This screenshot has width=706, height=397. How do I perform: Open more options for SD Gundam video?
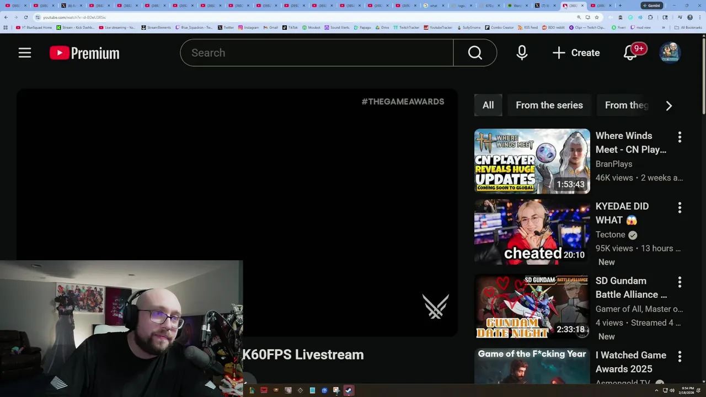point(680,282)
